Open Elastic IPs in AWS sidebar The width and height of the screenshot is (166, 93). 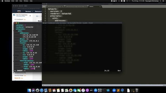click(x=17, y=78)
